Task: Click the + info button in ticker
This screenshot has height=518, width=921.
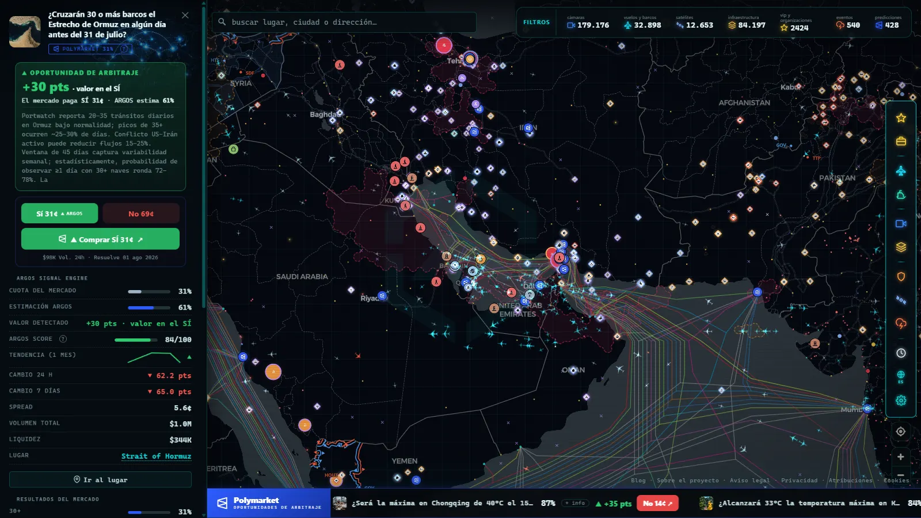Action: (575, 503)
